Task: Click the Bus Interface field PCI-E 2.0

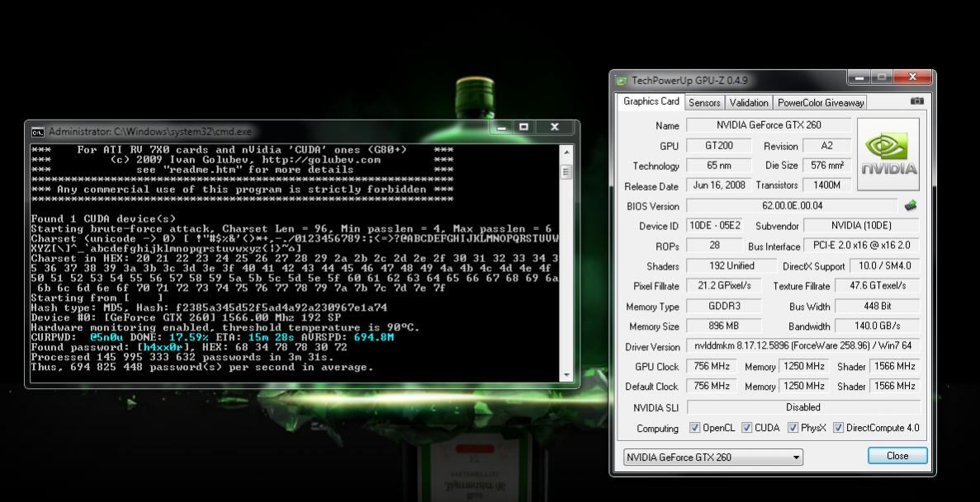Action: [x=861, y=246]
